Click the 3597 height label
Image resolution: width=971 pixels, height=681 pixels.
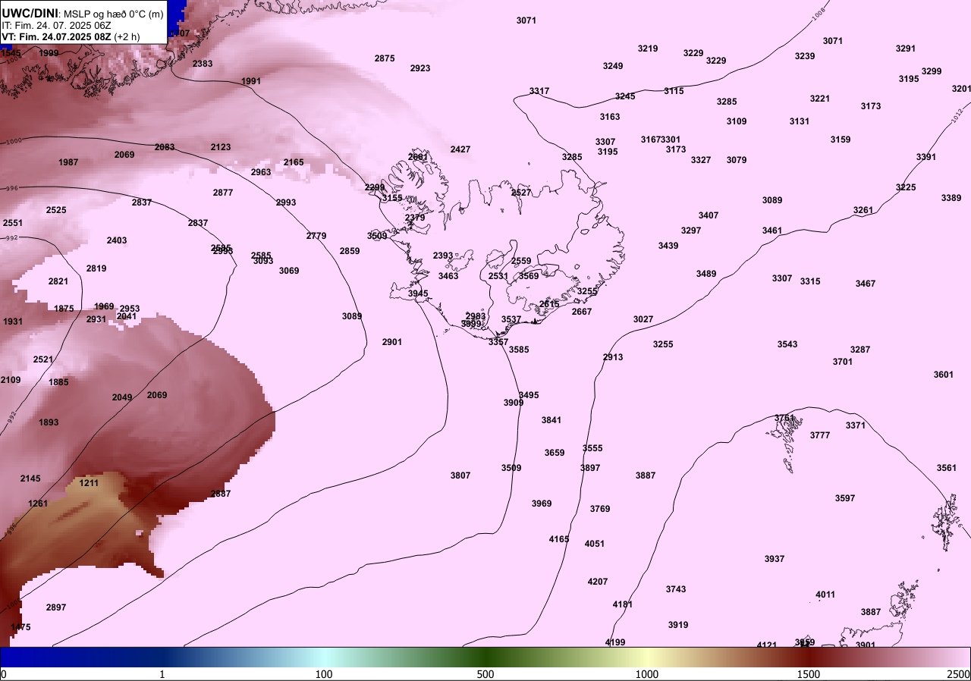(x=845, y=498)
